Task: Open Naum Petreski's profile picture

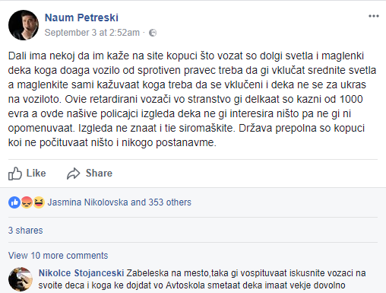Action: (24, 25)
